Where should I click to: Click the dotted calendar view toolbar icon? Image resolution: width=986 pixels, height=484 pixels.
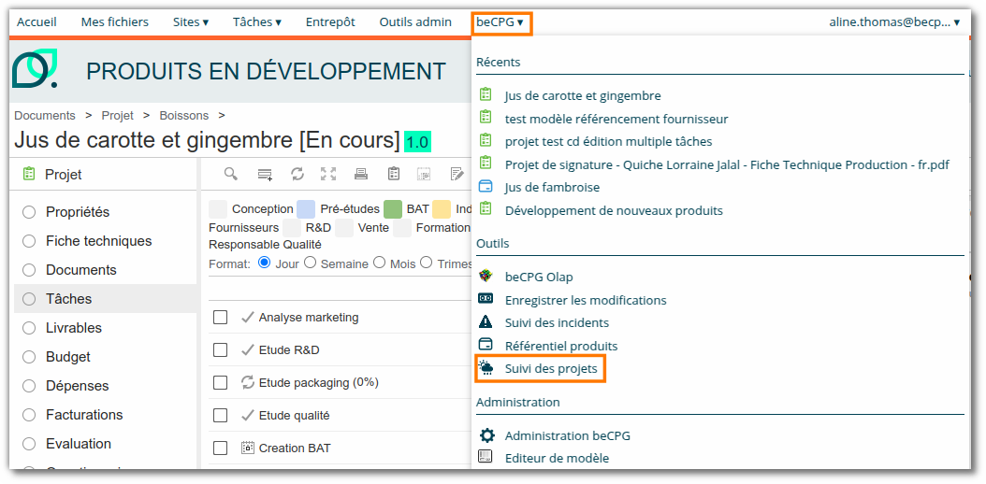point(425,175)
